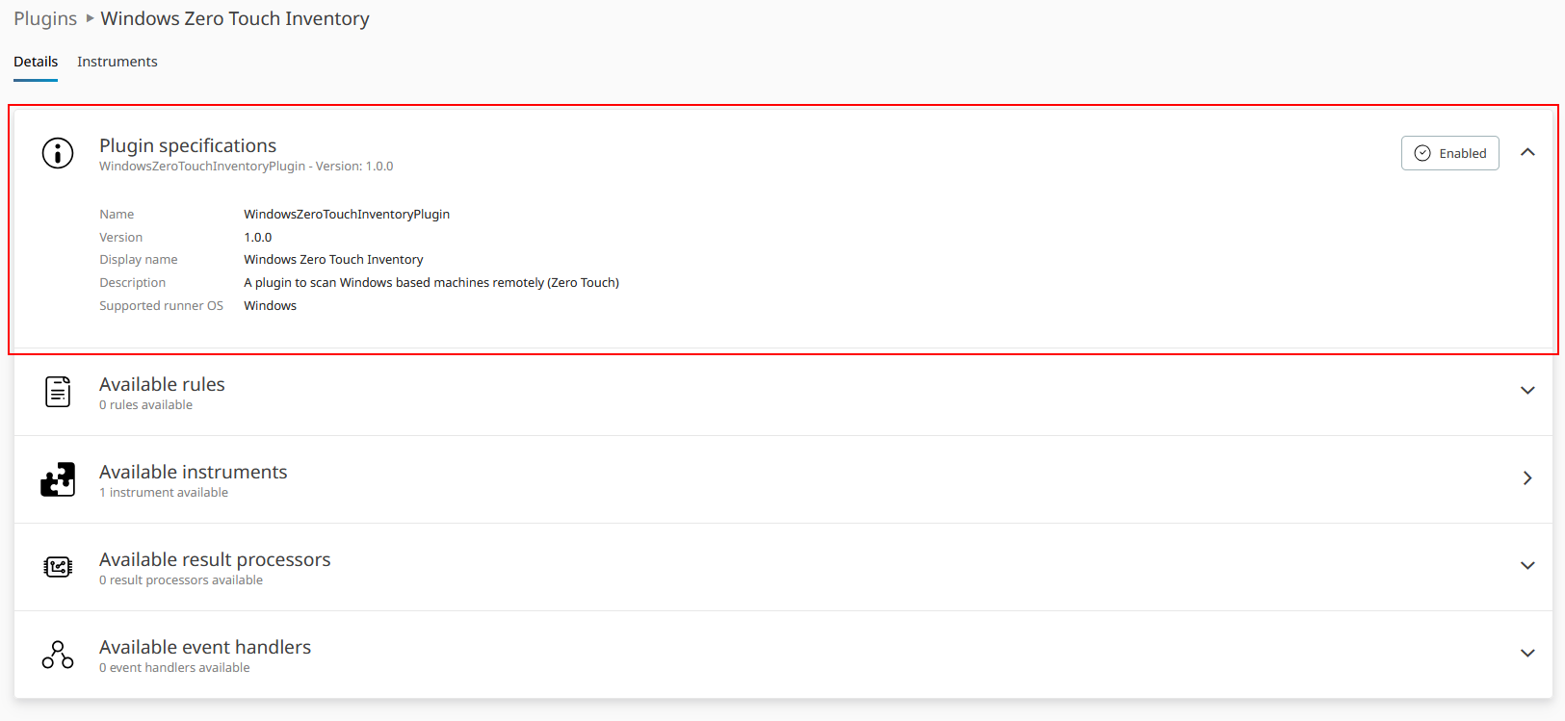Switch to the Instruments tab
Viewport: 1565px width, 721px height.
pyautogui.click(x=117, y=62)
